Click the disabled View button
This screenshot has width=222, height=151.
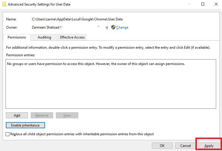[67, 115]
